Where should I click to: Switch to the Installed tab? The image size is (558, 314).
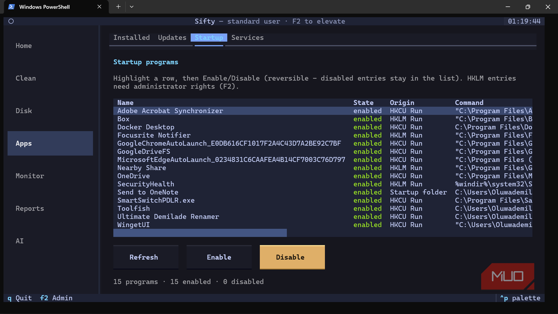[x=132, y=38]
